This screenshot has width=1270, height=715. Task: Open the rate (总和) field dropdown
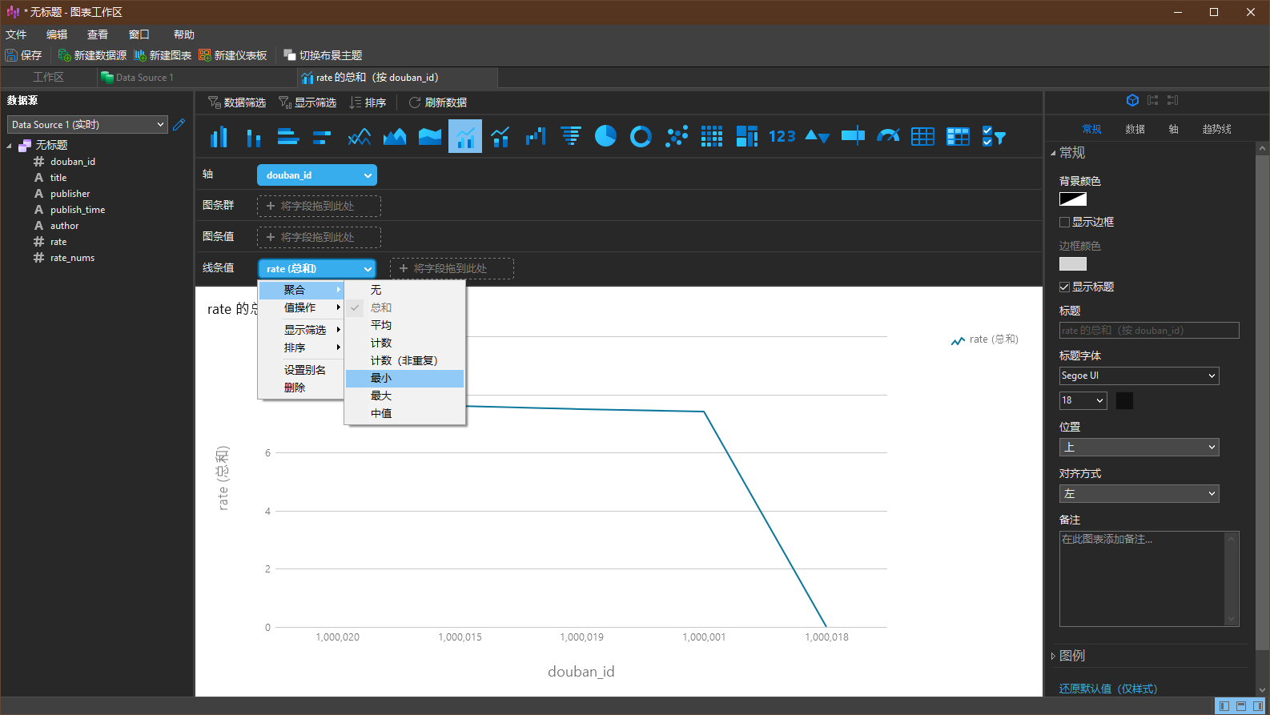(317, 268)
